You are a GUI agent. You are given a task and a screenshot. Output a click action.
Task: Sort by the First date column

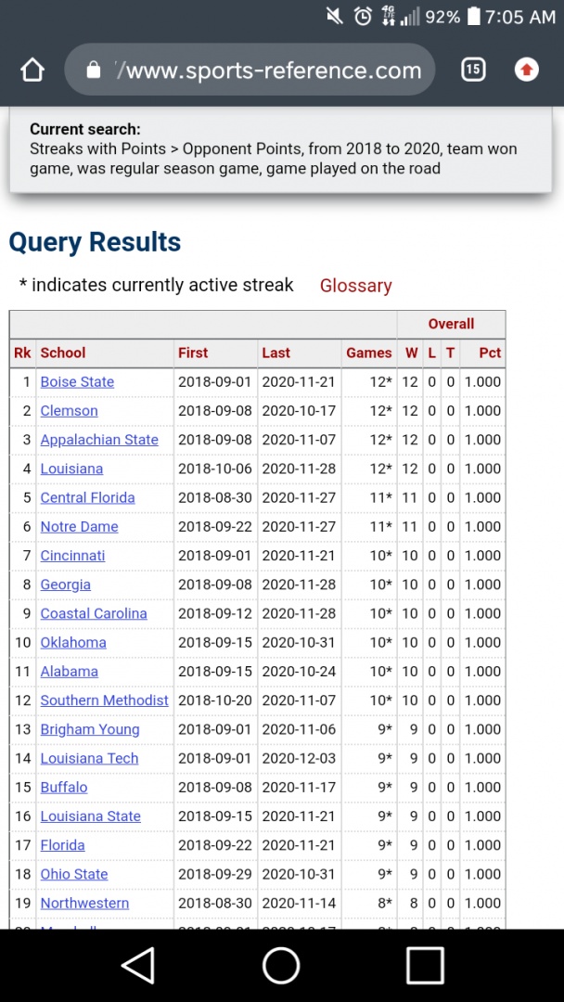[193, 353]
